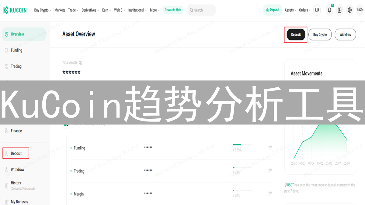Screen dimensions: 365x205
Task: Click the Funding 42.69% progress bar
Action: click(x=242, y=145)
